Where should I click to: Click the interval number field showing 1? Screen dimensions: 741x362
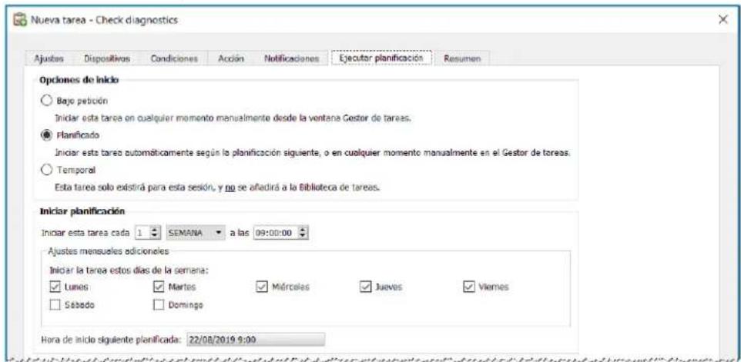142,233
